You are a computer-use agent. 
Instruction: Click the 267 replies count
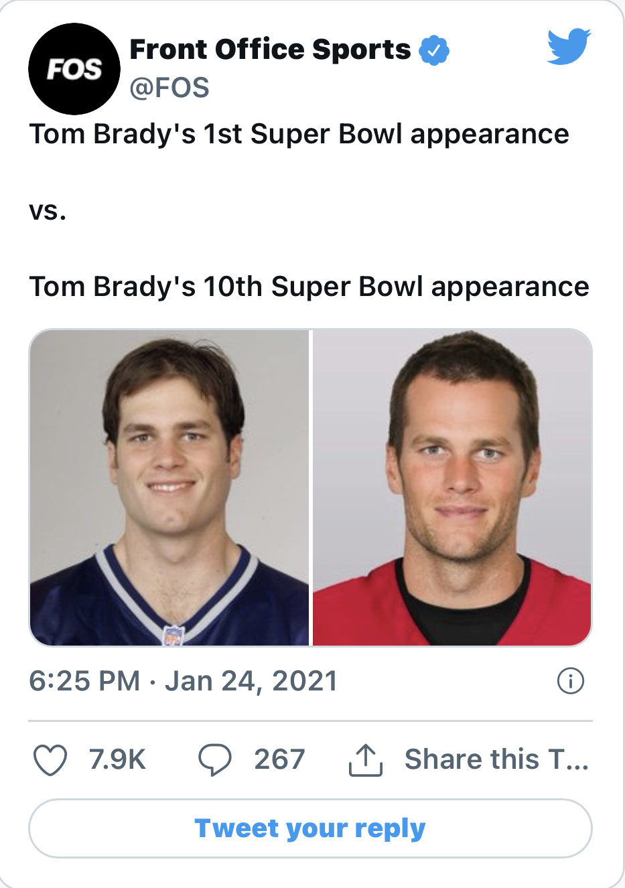[279, 760]
